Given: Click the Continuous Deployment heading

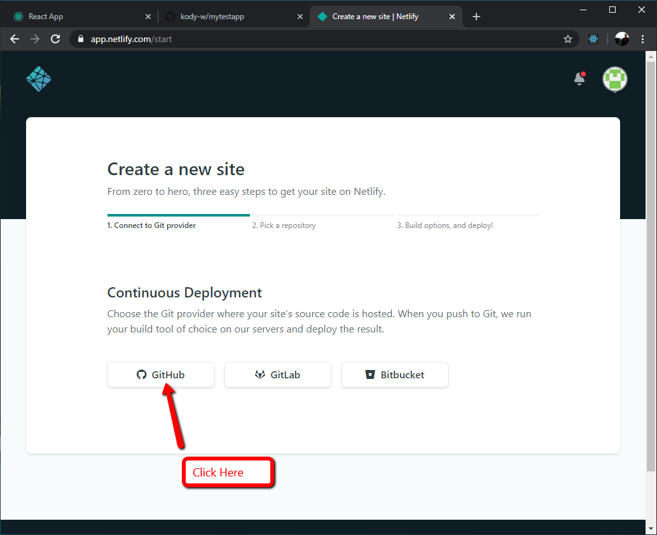Looking at the screenshot, I should pyautogui.click(x=184, y=293).
